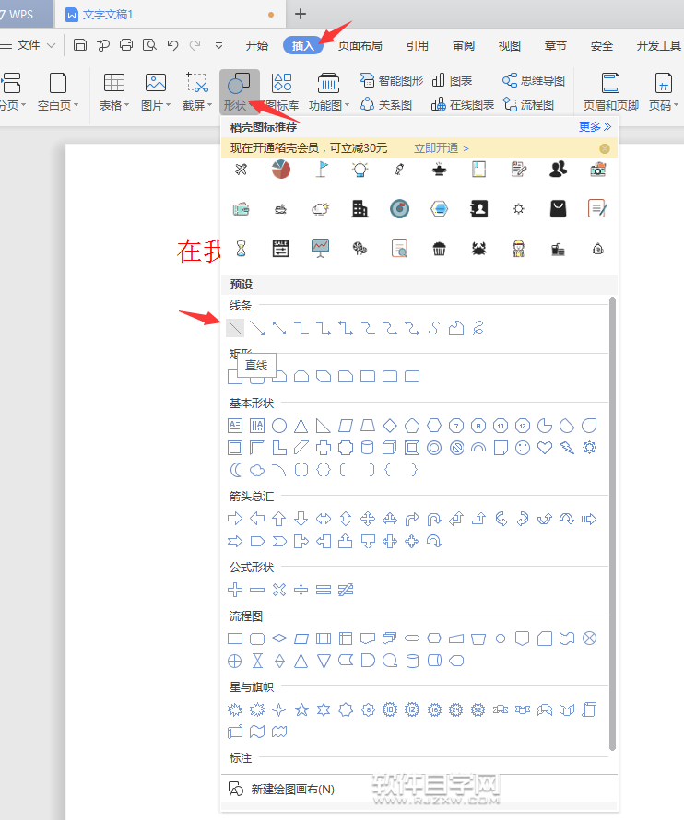This screenshot has width=684, height=820.
Task: Open the 页面布局 tab
Action: (360, 45)
